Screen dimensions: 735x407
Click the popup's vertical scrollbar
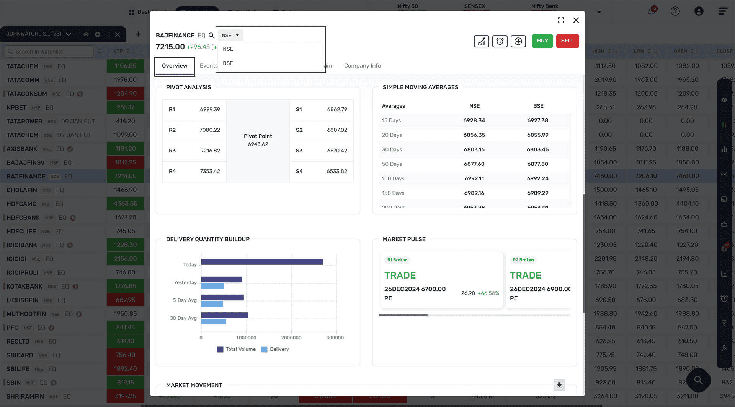pos(584,253)
